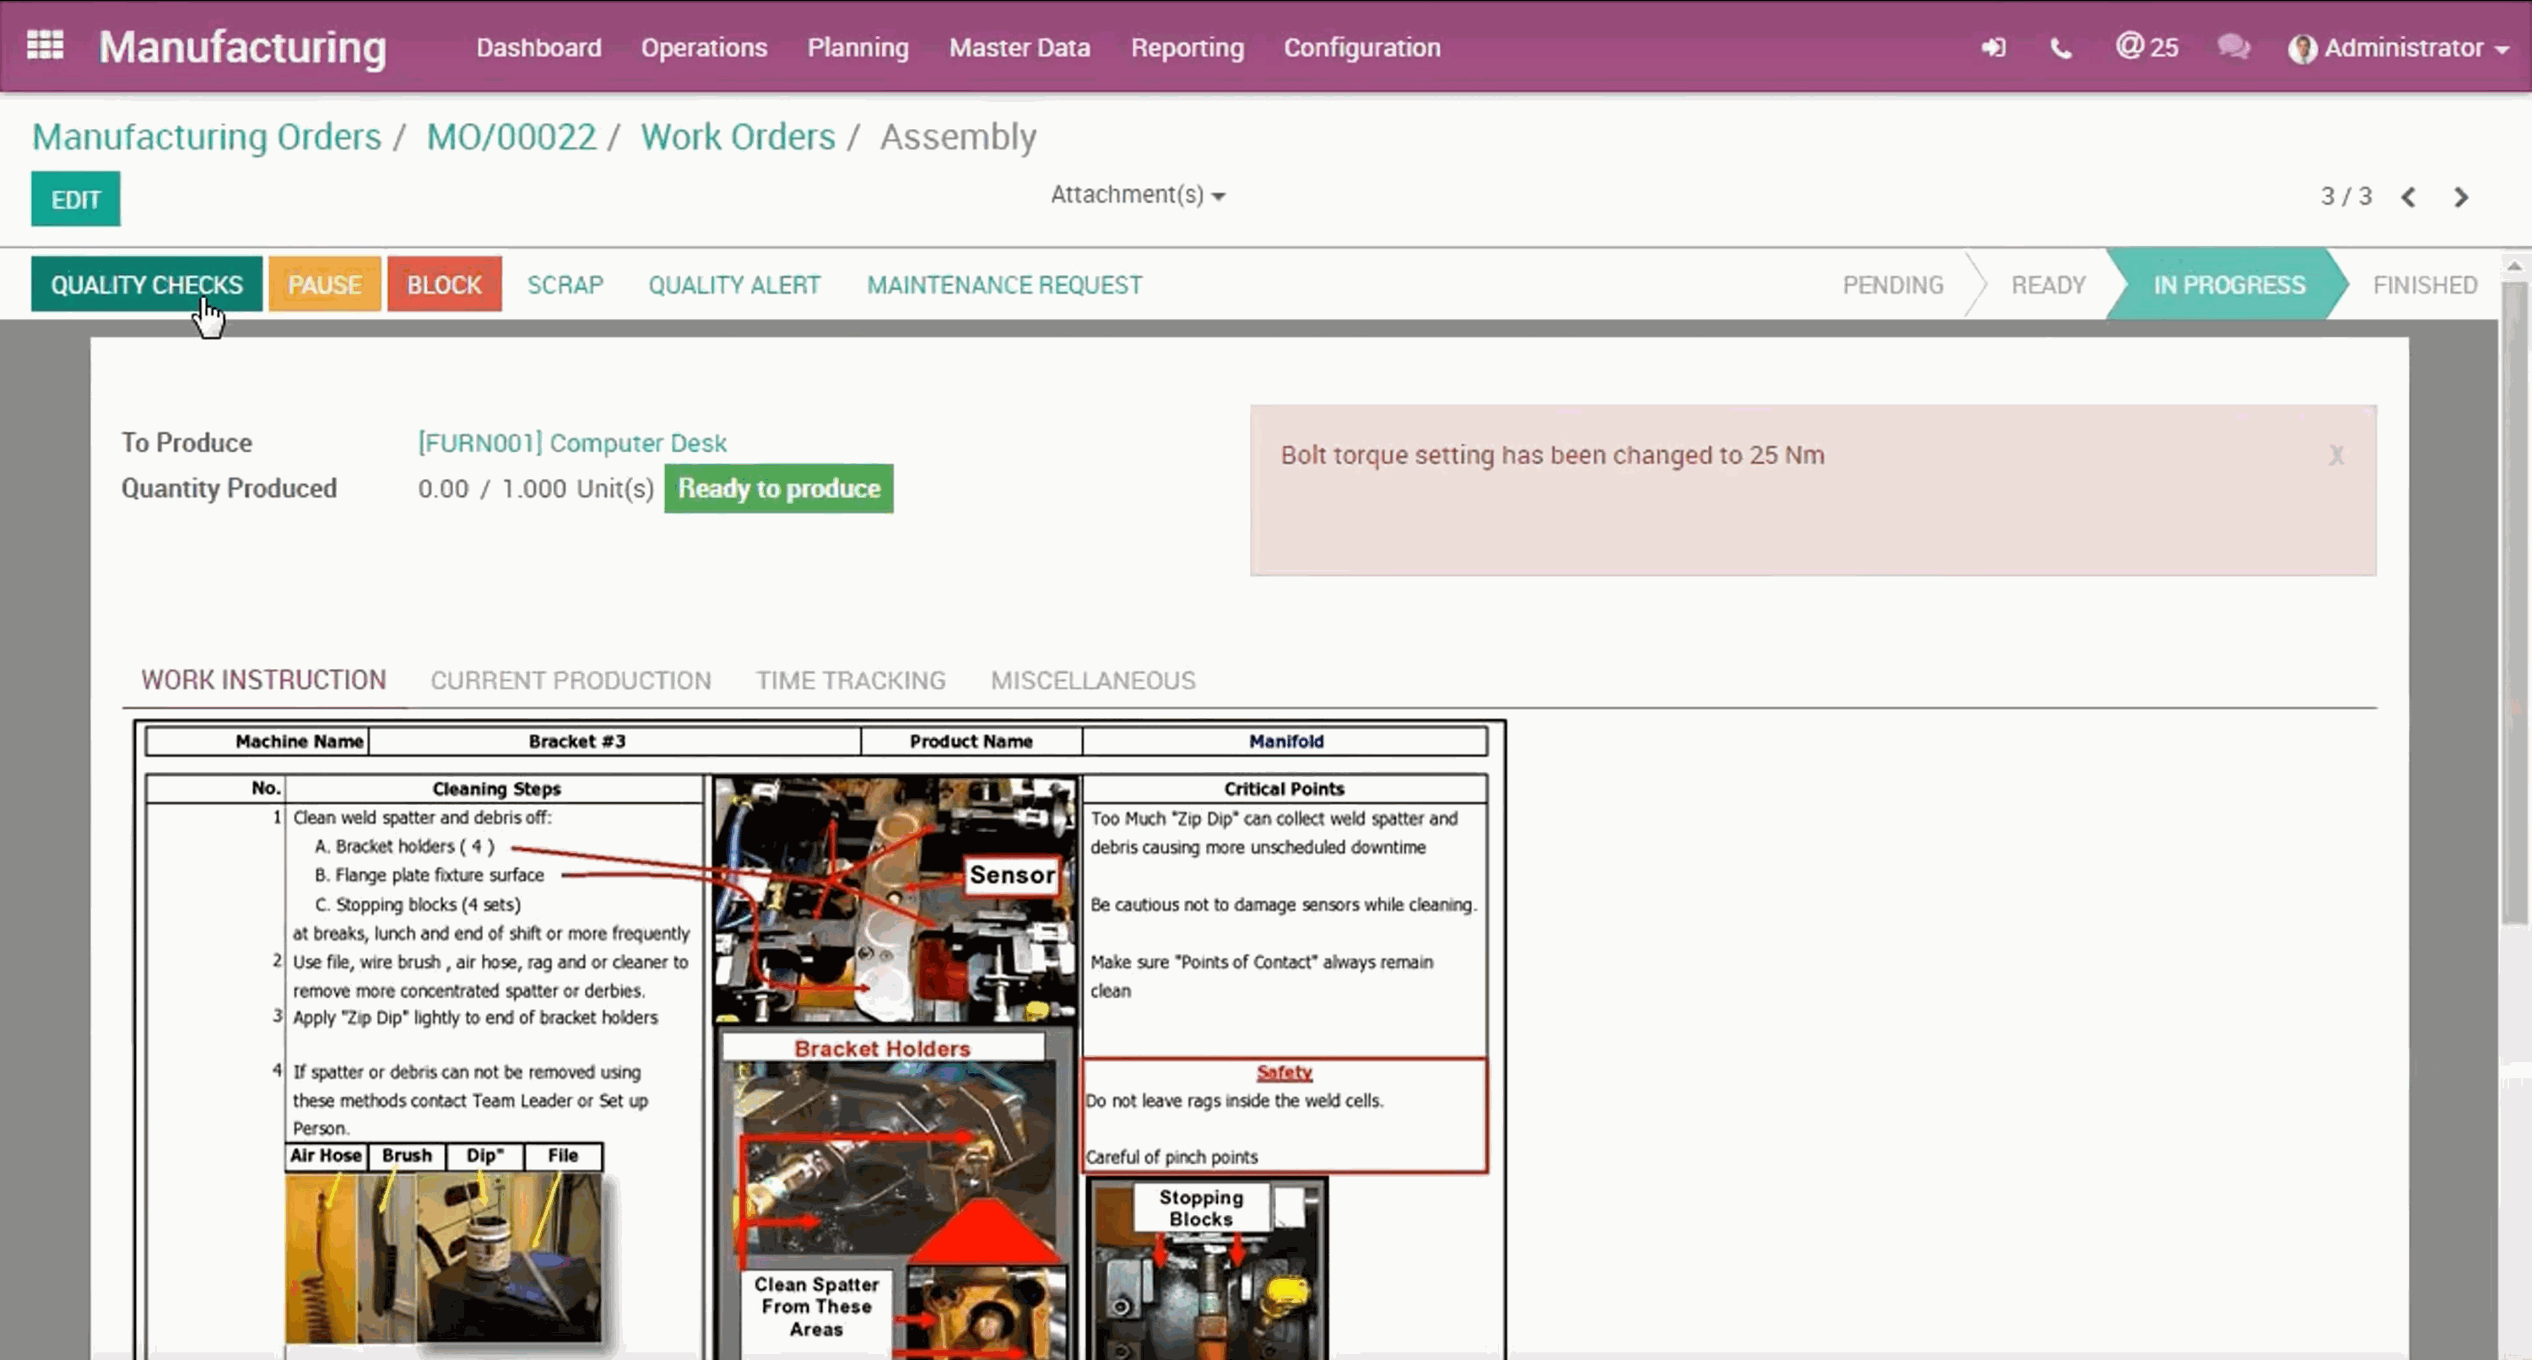Click the vertical page scrollbar

click(x=2513, y=602)
